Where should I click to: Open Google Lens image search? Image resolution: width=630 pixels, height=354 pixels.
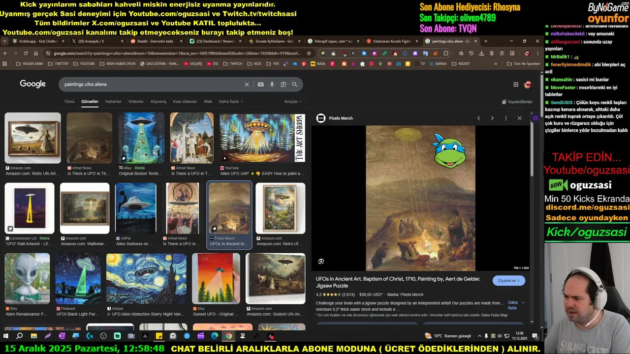point(283,85)
